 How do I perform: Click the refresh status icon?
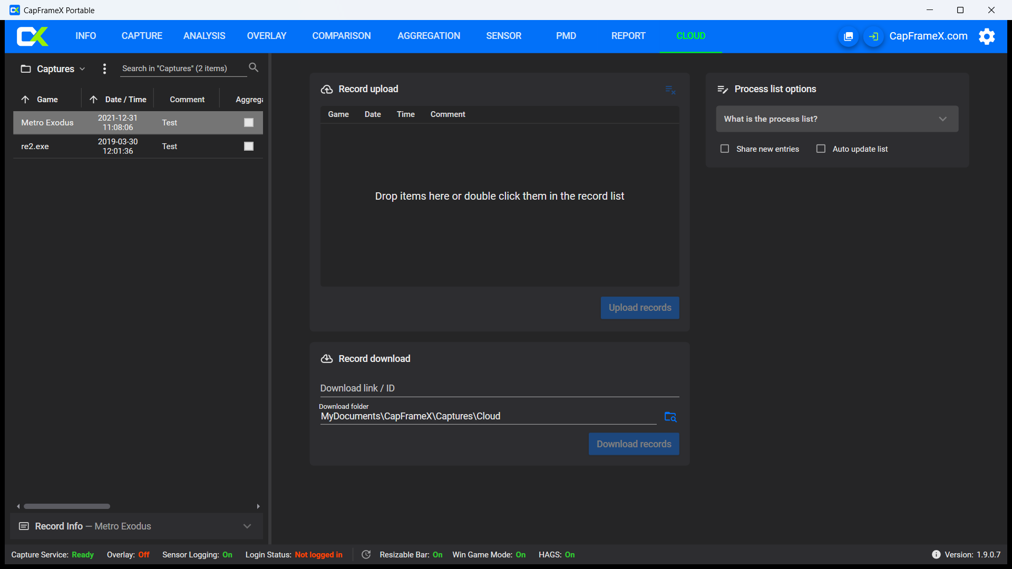(366, 555)
